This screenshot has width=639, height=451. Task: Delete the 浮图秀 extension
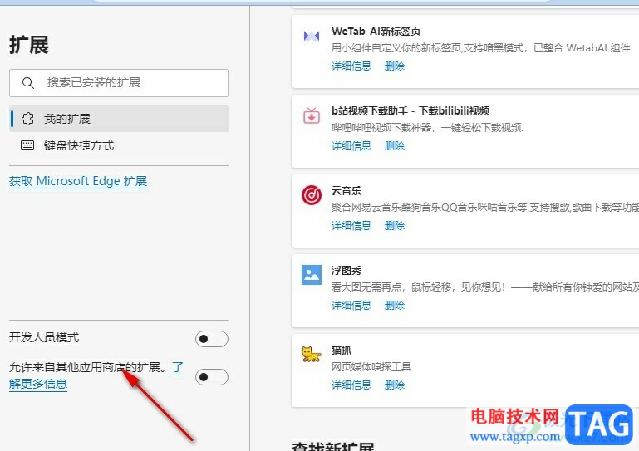pyautogui.click(x=395, y=305)
